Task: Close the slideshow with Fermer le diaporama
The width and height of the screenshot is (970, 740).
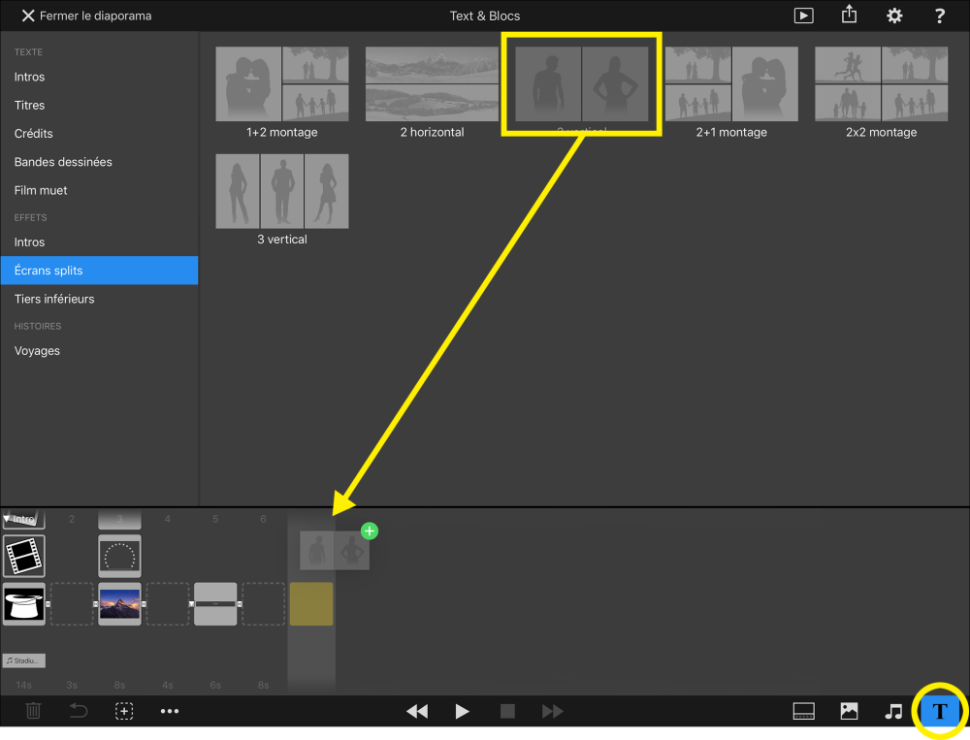Action: tap(86, 16)
